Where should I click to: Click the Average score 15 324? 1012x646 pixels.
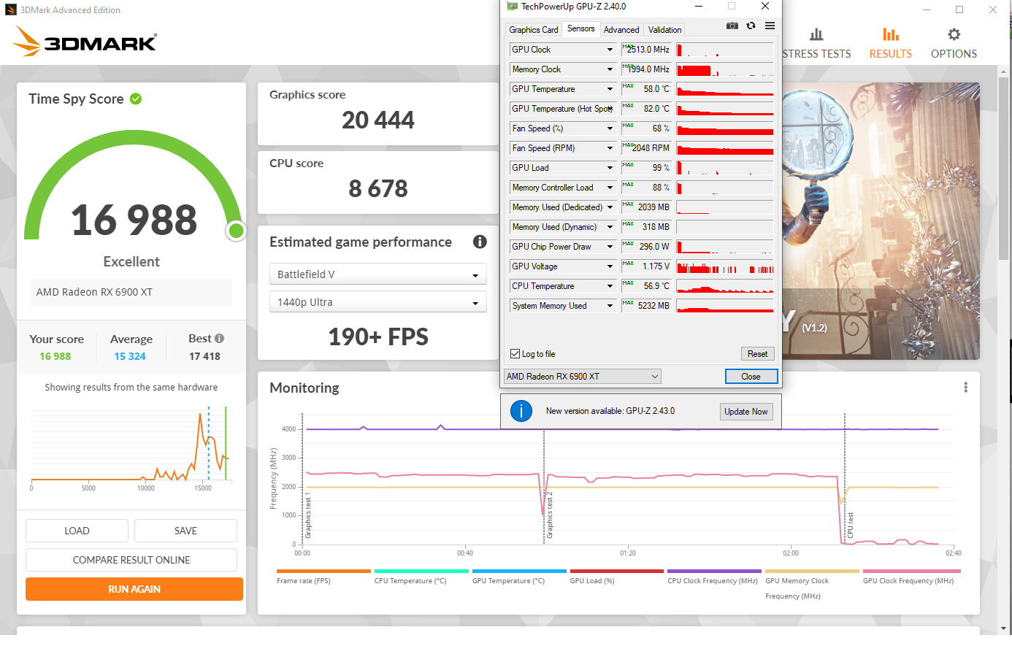click(x=130, y=356)
